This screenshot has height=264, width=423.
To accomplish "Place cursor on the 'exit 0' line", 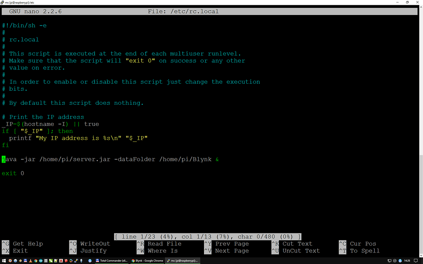I will coord(13,173).
